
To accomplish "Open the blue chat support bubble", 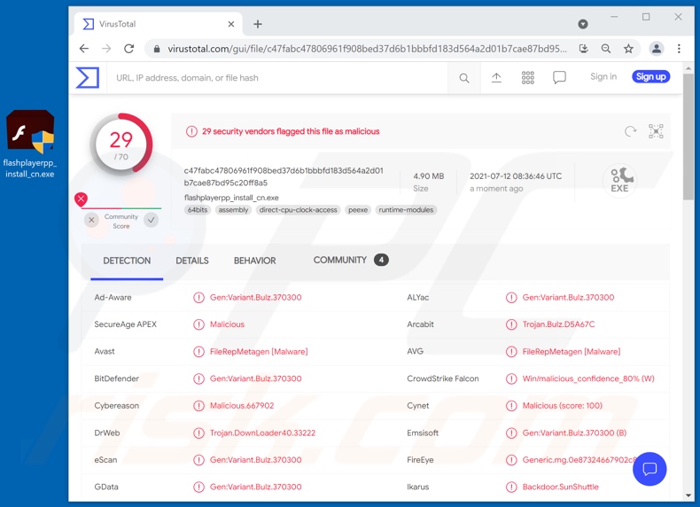I will tap(649, 468).
